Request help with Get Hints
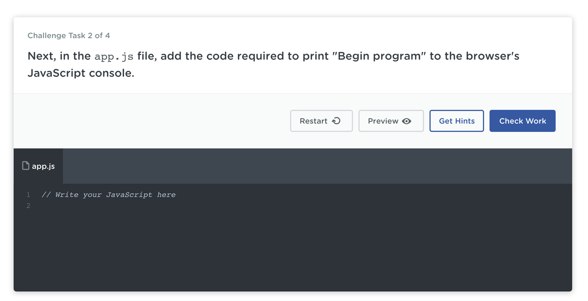 click(x=456, y=121)
